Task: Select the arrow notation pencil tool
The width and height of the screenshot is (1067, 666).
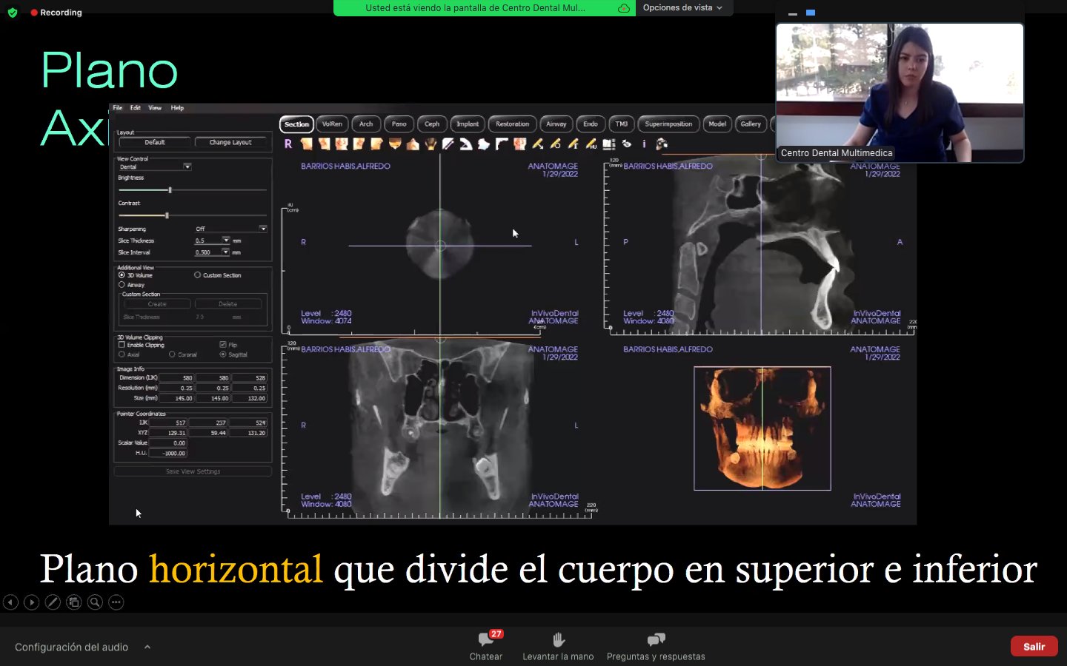Action: 537,144
